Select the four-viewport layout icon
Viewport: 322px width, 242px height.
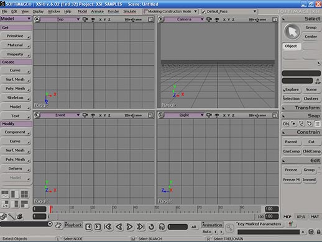tap(24, 194)
